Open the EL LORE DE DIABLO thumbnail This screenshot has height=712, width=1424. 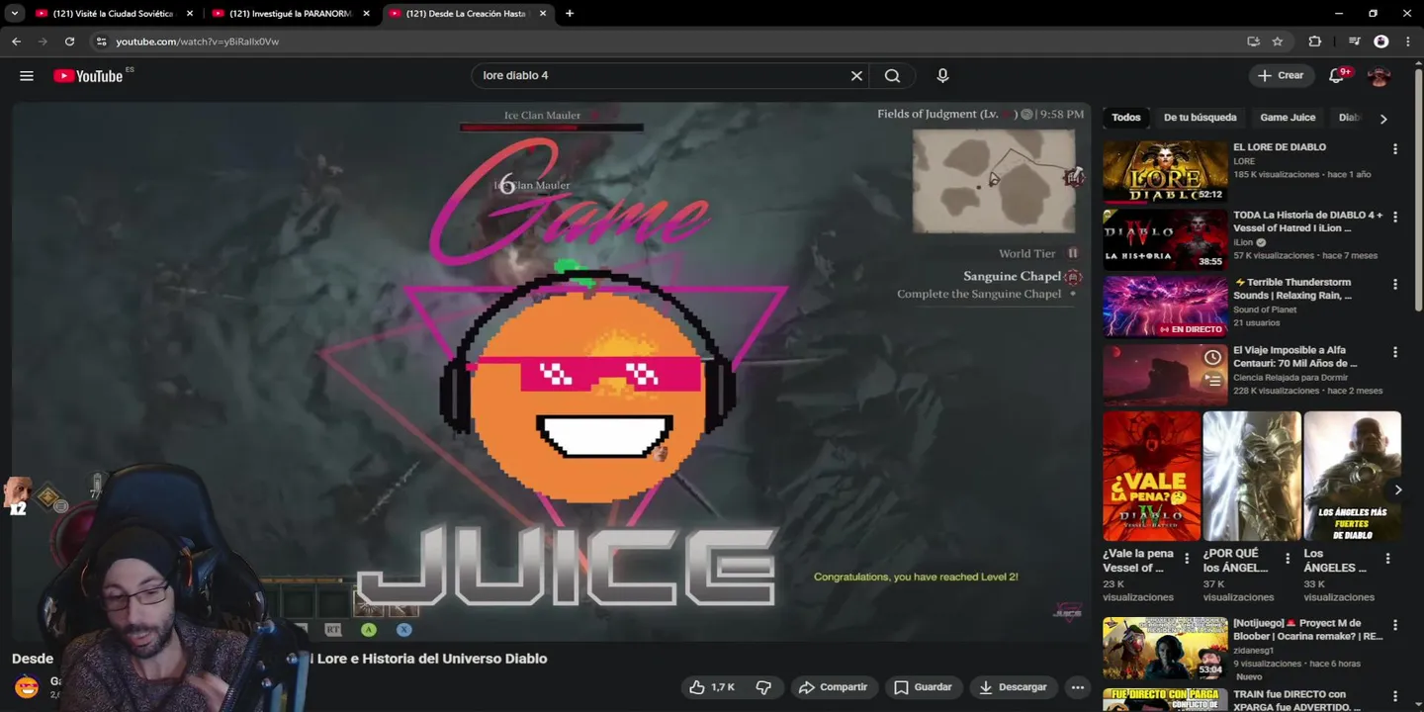(1165, 171)
